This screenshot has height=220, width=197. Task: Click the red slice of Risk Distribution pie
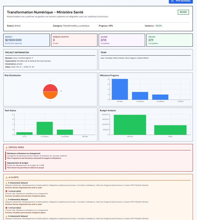tap(50, 88)
